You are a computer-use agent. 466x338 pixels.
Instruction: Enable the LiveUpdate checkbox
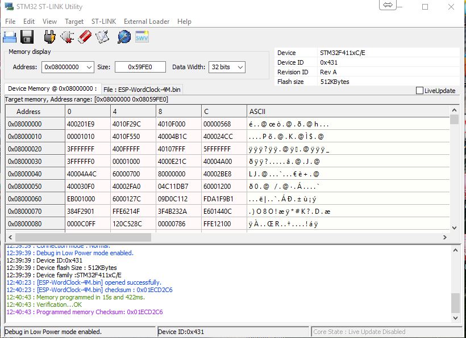[x=419, y=91]
